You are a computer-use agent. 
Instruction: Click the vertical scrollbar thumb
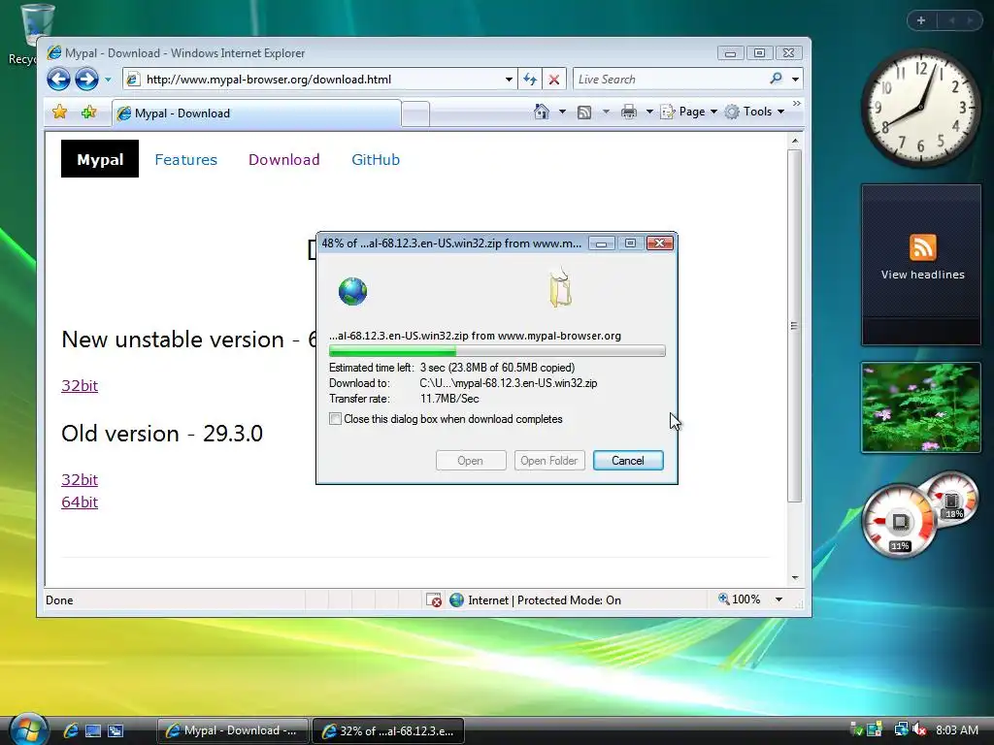click(795, 326)
